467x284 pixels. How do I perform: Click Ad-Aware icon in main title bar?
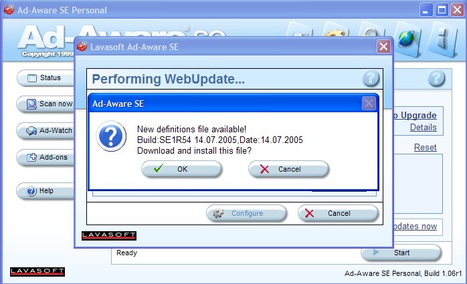pos(9,10)
